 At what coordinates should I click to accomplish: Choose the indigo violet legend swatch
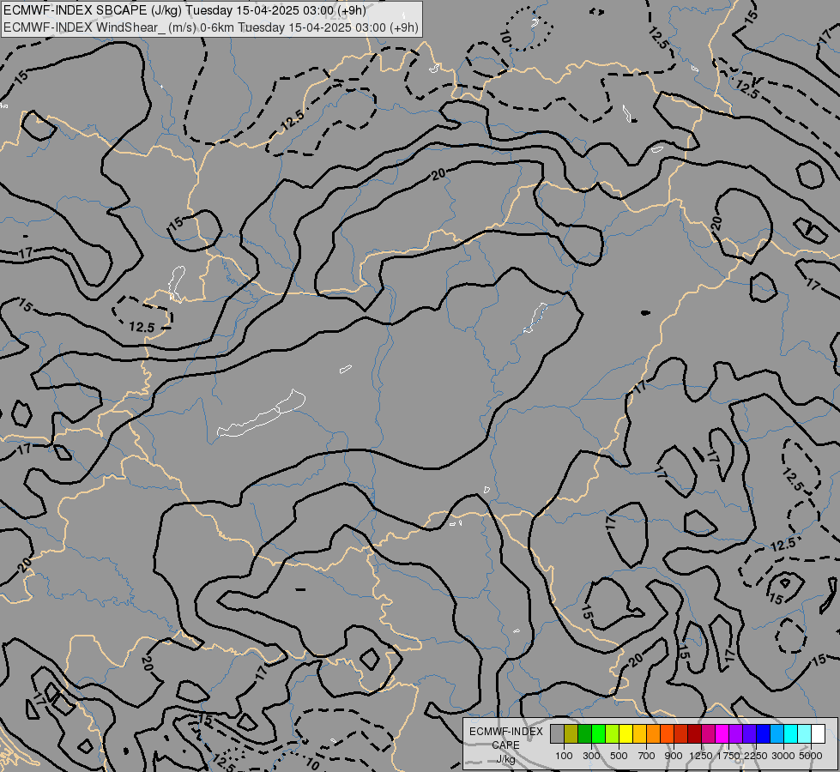[749, 734]
